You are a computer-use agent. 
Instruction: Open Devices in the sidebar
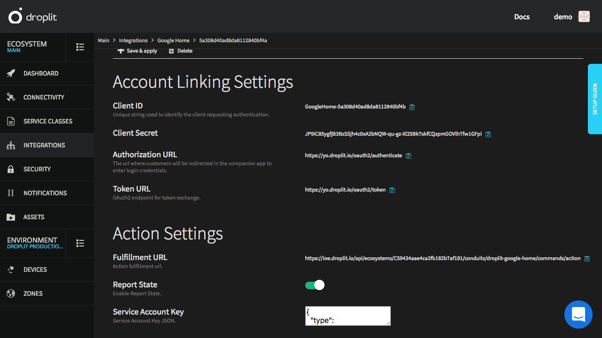[x=47, y=269]
